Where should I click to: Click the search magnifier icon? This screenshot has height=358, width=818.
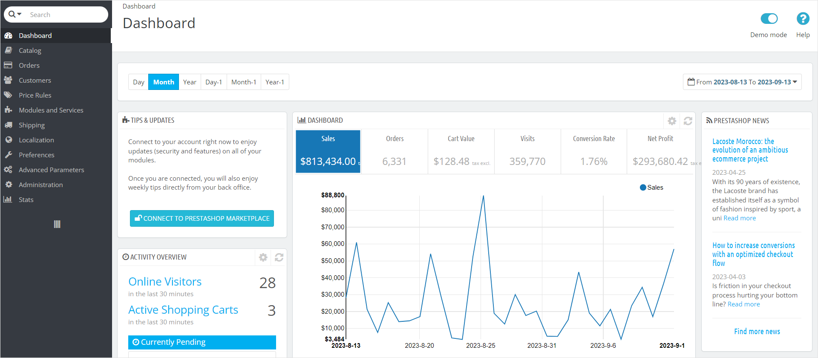(x=12, y=14)
